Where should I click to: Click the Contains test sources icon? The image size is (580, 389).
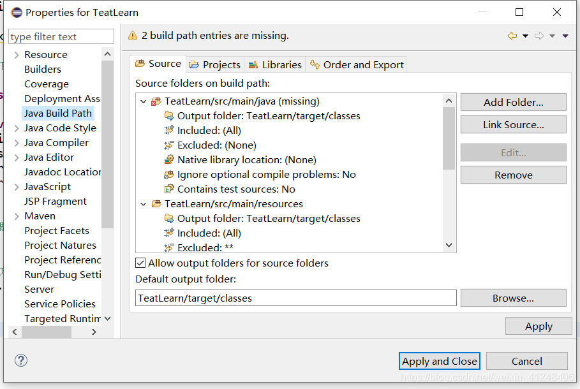(169, 189)
